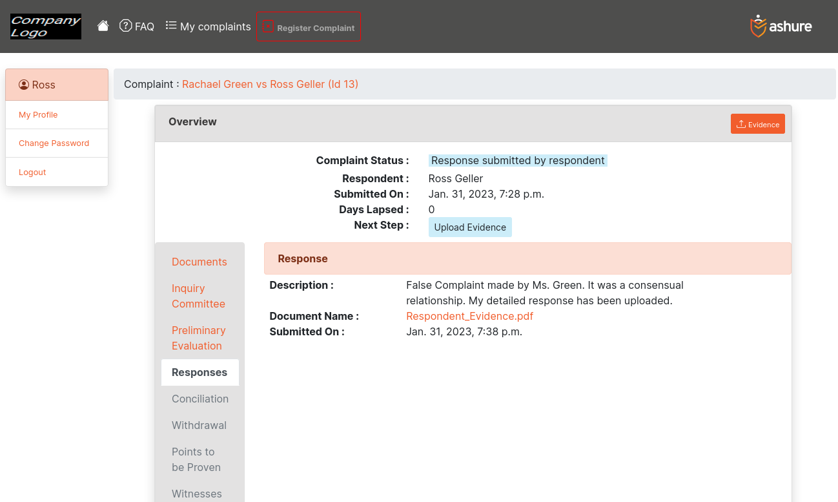Click the Register Complaint icon
The height and width of the screenshot is (502, 838).
(267, 27)
